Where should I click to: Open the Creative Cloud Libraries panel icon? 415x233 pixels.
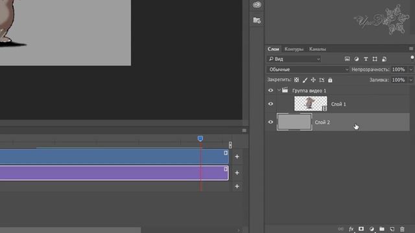point(257,5)
